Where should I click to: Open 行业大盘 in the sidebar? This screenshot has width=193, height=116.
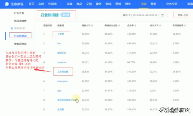(19, 13)
